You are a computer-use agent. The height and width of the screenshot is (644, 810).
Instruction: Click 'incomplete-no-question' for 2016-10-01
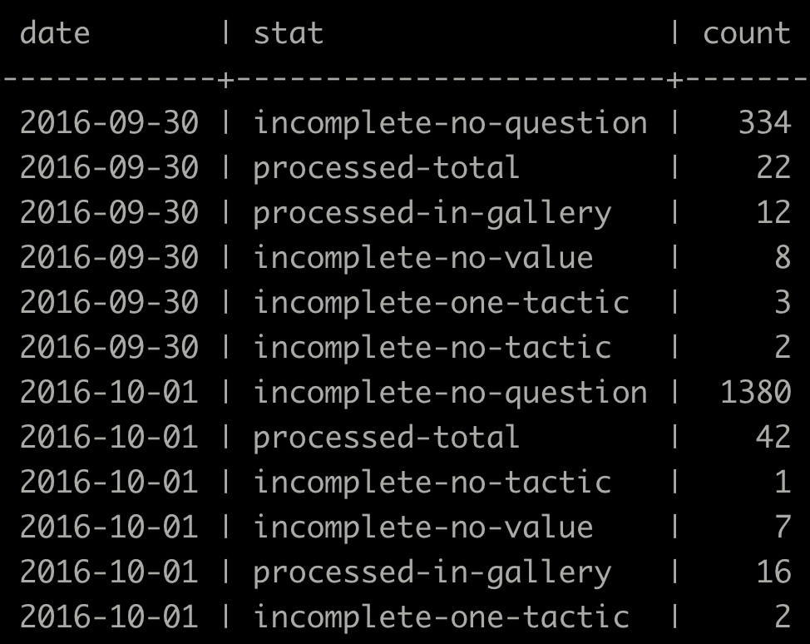[x=450, y=393]
